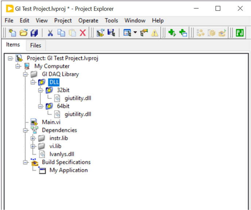Click the Copy icon in toolbar
Image resolution: width=251 pixels, height=210 pixels.
coord(61,33)
